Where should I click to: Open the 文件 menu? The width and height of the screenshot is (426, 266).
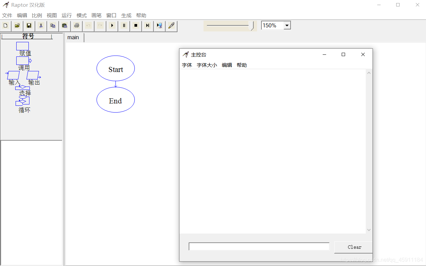tap(7, 16)
